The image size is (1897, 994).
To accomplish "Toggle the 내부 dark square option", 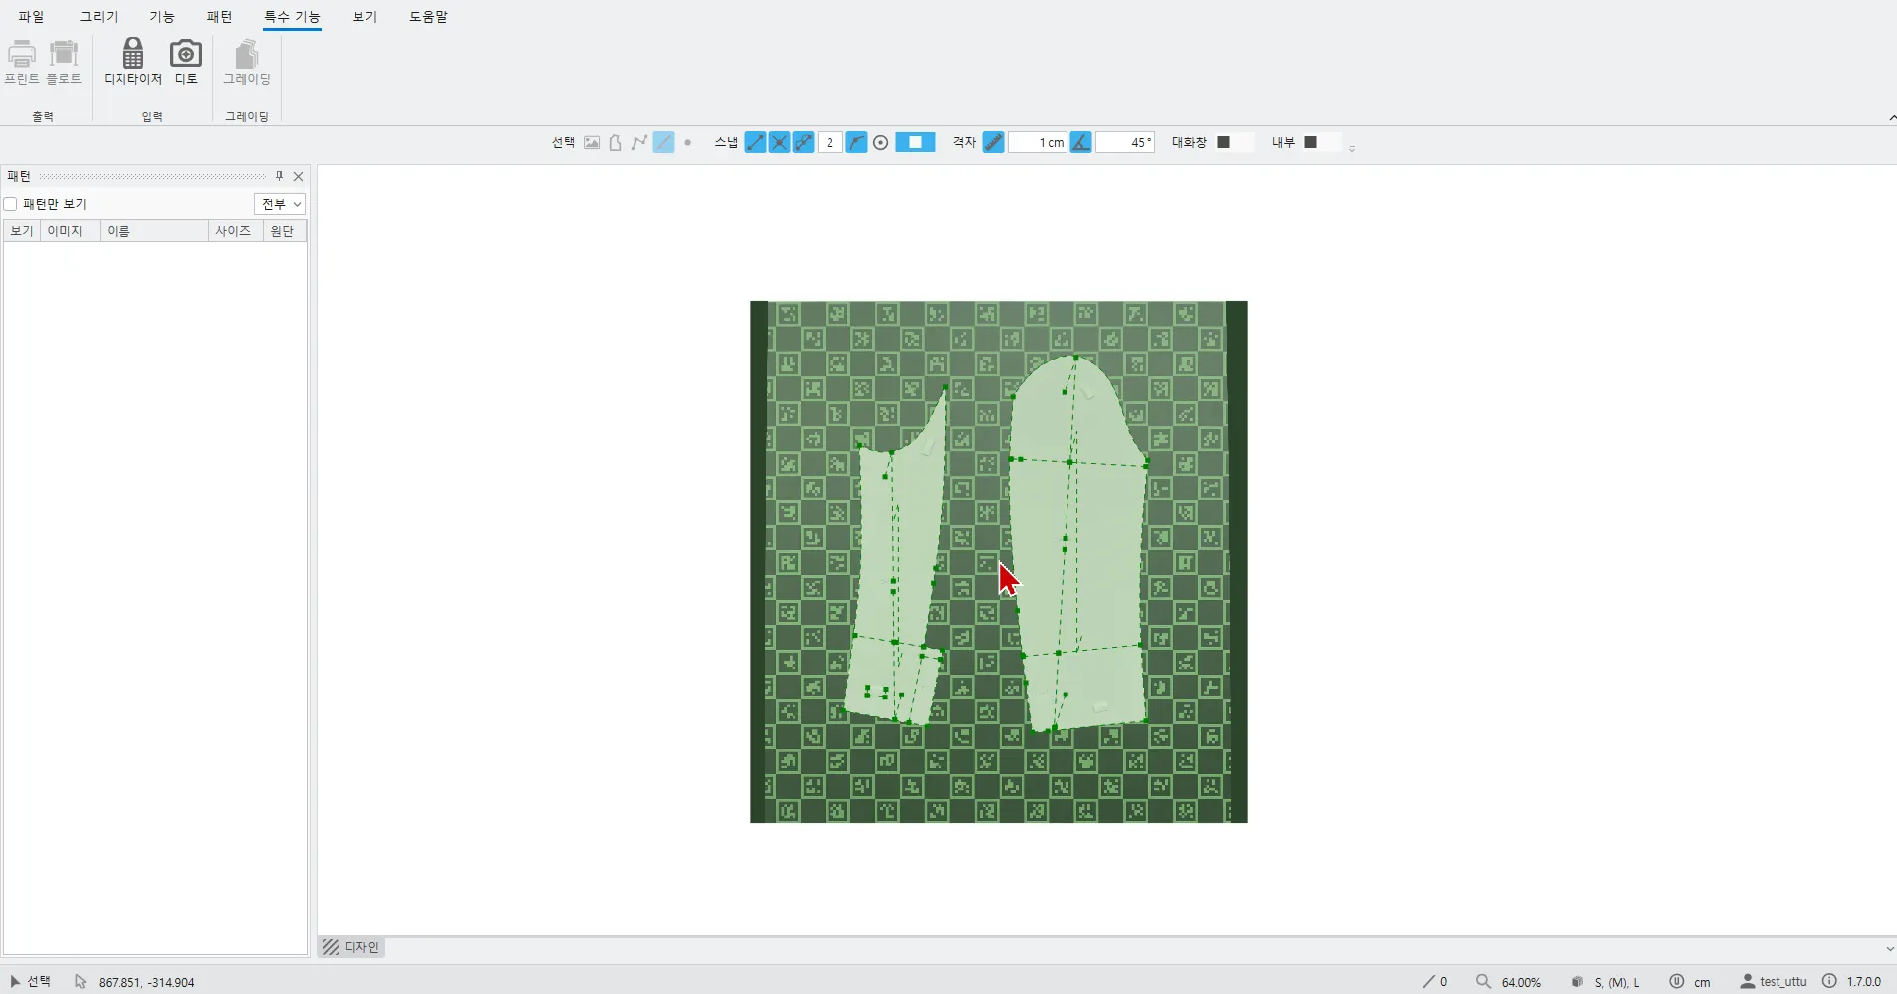I will click(x=1310, y=143).
